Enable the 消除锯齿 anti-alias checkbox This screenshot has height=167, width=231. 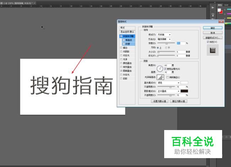coord(167,77)
